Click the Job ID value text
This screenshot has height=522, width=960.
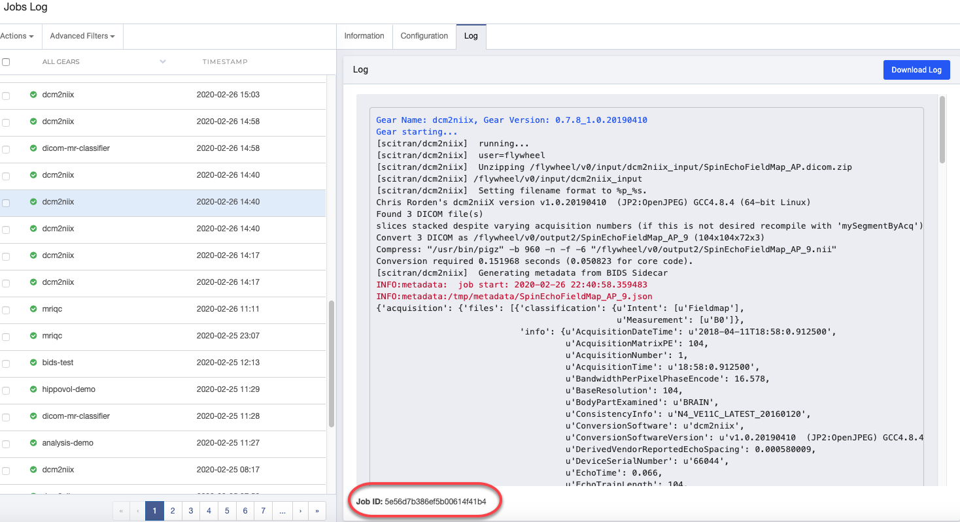pyautogui.click(x=436, y=502)
